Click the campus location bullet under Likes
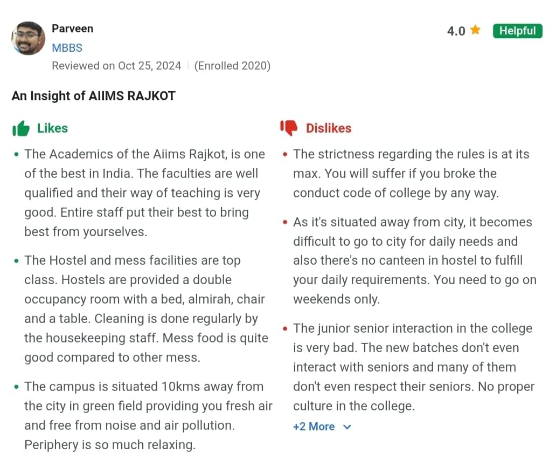 (144, 415)
